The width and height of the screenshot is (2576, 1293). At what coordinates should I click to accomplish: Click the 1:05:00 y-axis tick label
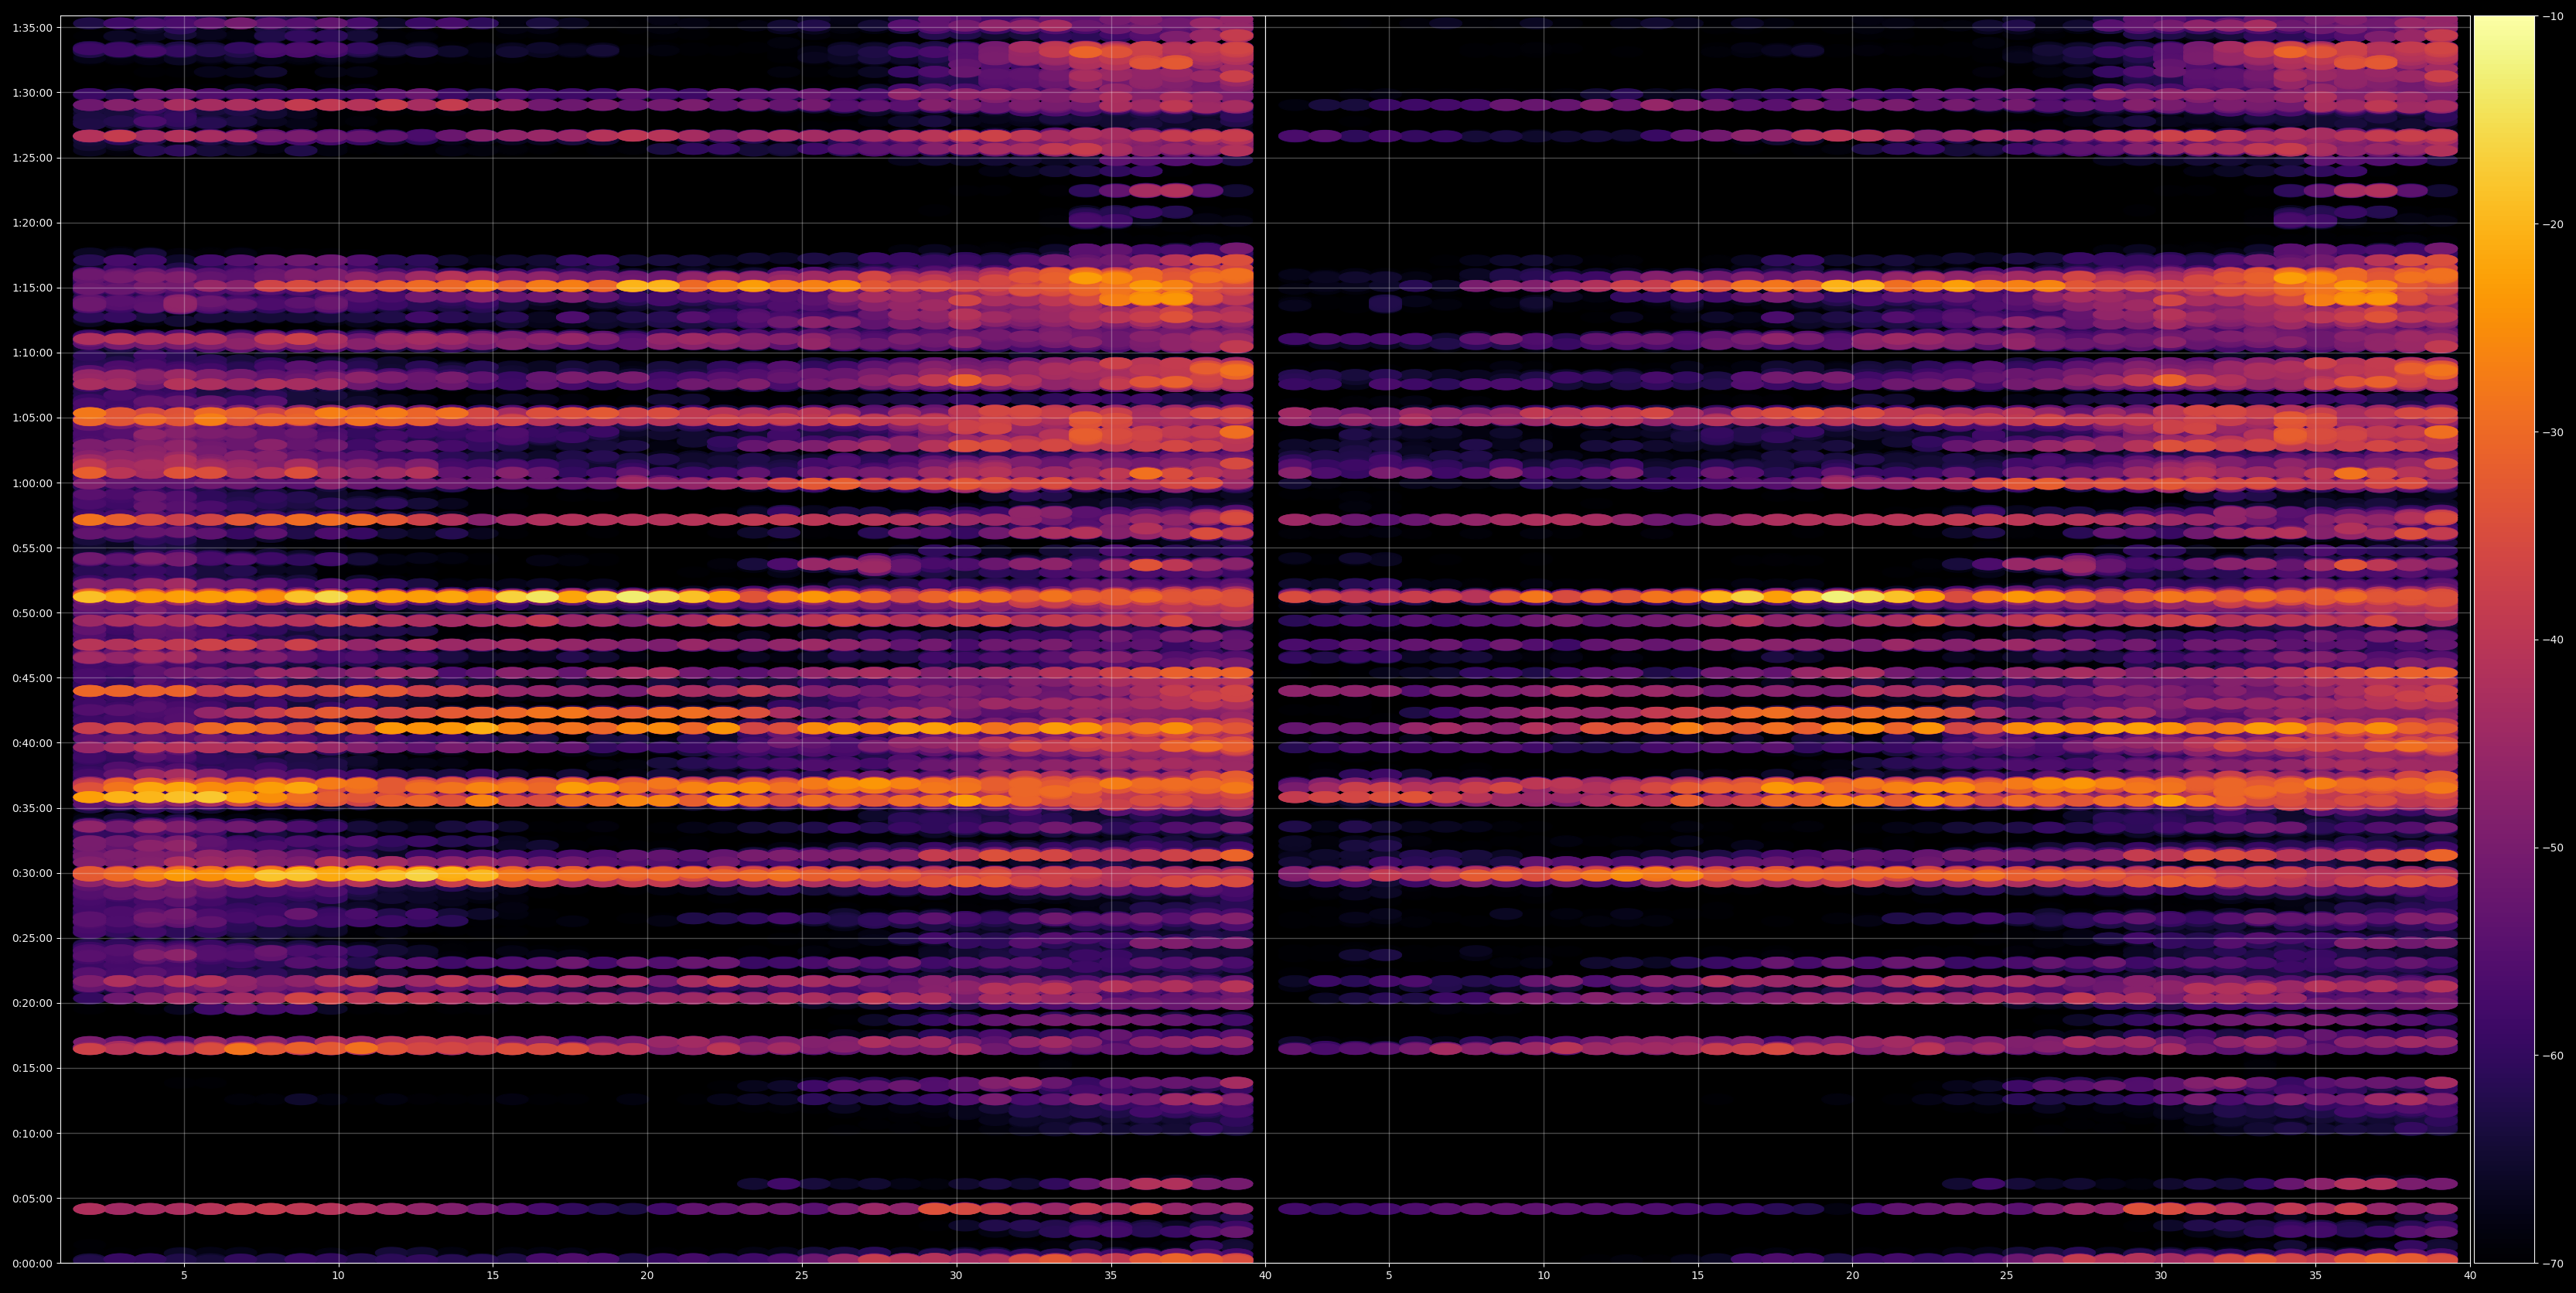pos(32,418)
